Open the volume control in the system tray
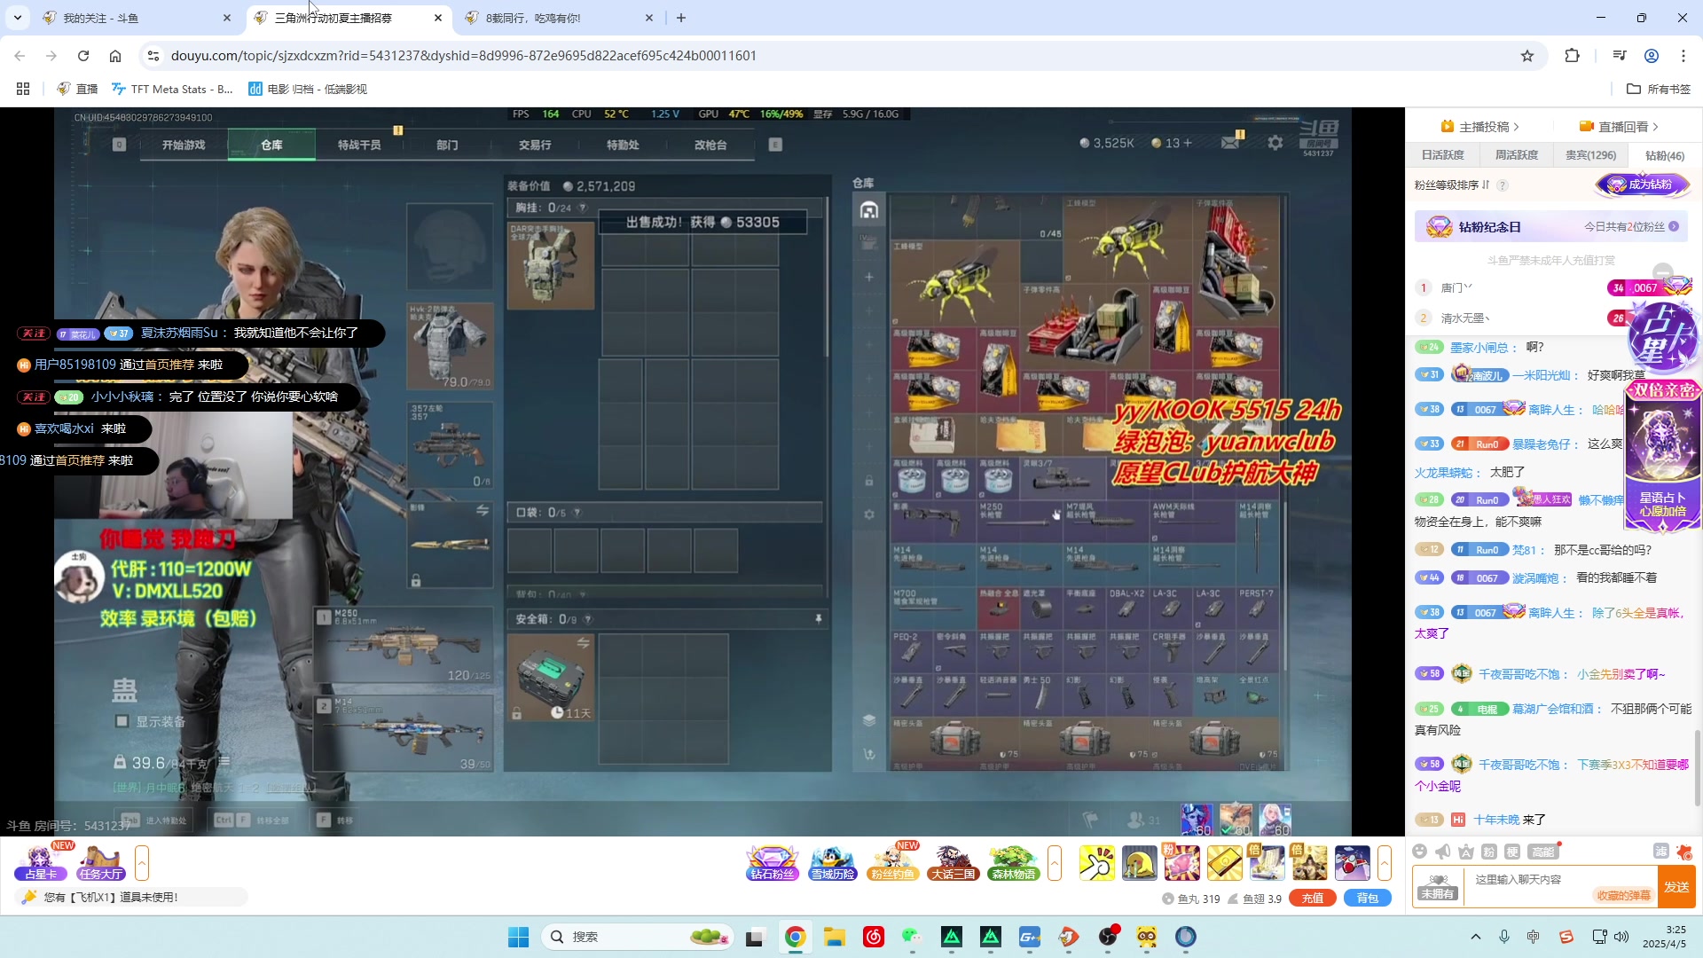 [1621, 937]
